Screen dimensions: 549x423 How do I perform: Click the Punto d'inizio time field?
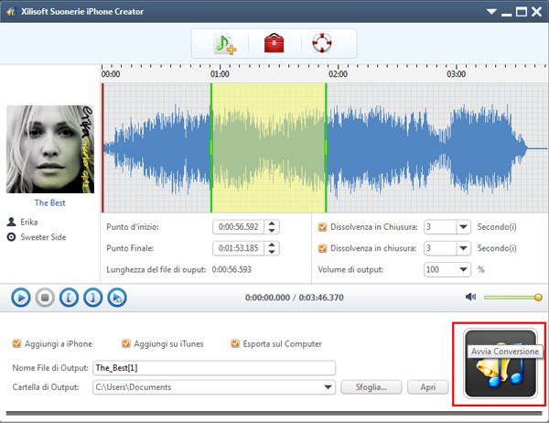click(x=239, y=227)
